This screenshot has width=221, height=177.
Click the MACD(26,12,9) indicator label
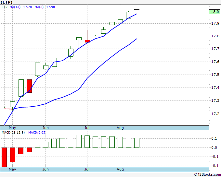[13, 133]
